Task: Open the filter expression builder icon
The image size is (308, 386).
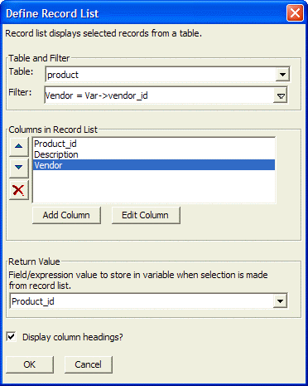Action: point(281,96)
